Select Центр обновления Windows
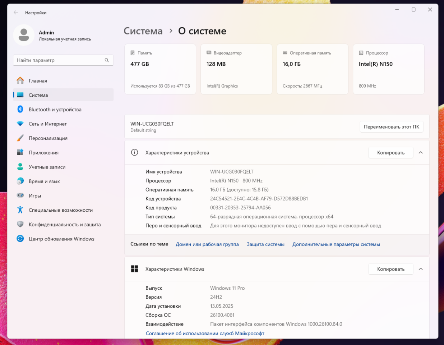444x345 pixels. coord(63,239)
